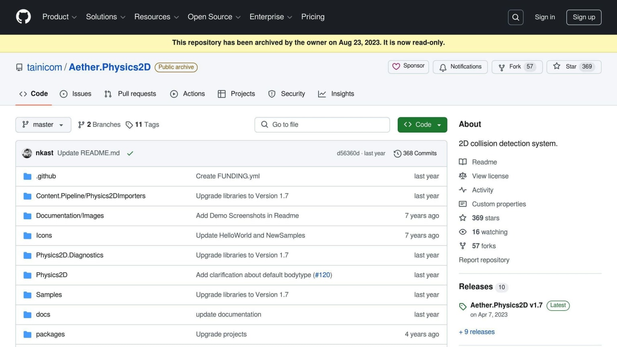The image size is (617, 347).
Task: Open the Pricing page
Action: coord(313,17)
